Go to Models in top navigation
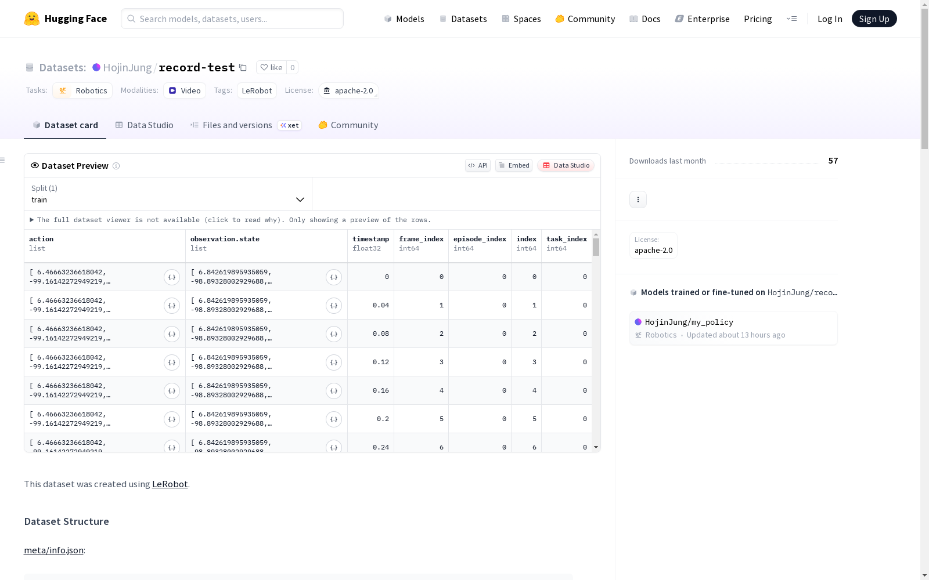The height and width of the screenshot is (580, 929). point(404,19)
